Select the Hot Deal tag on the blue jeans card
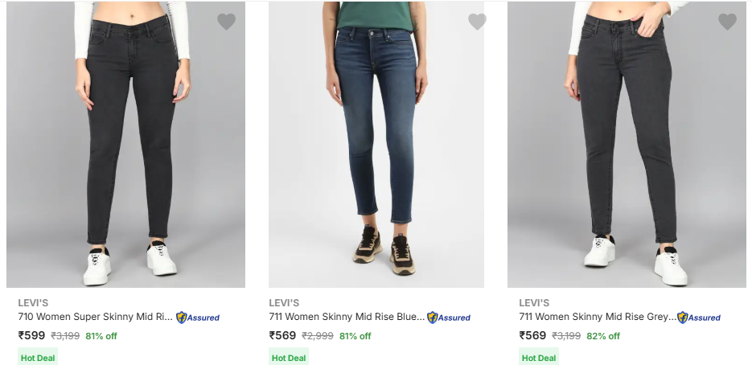 [x=289, y=358]
